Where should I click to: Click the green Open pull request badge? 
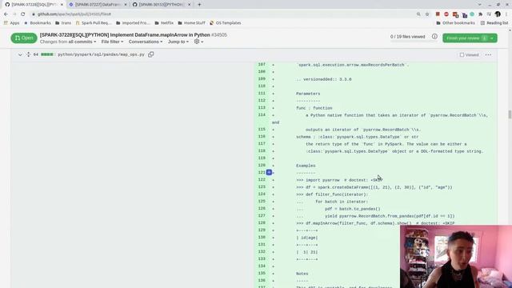coord(24,38)
